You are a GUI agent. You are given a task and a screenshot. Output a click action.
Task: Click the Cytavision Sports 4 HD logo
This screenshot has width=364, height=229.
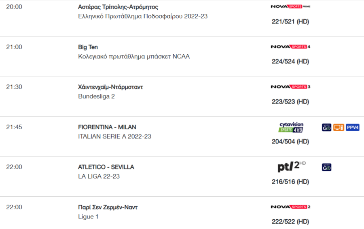click(291, 127)
